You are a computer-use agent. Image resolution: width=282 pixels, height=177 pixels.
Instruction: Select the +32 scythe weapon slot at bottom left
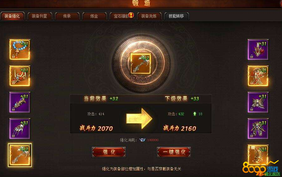pyautogui.click(x=20, y=155)
